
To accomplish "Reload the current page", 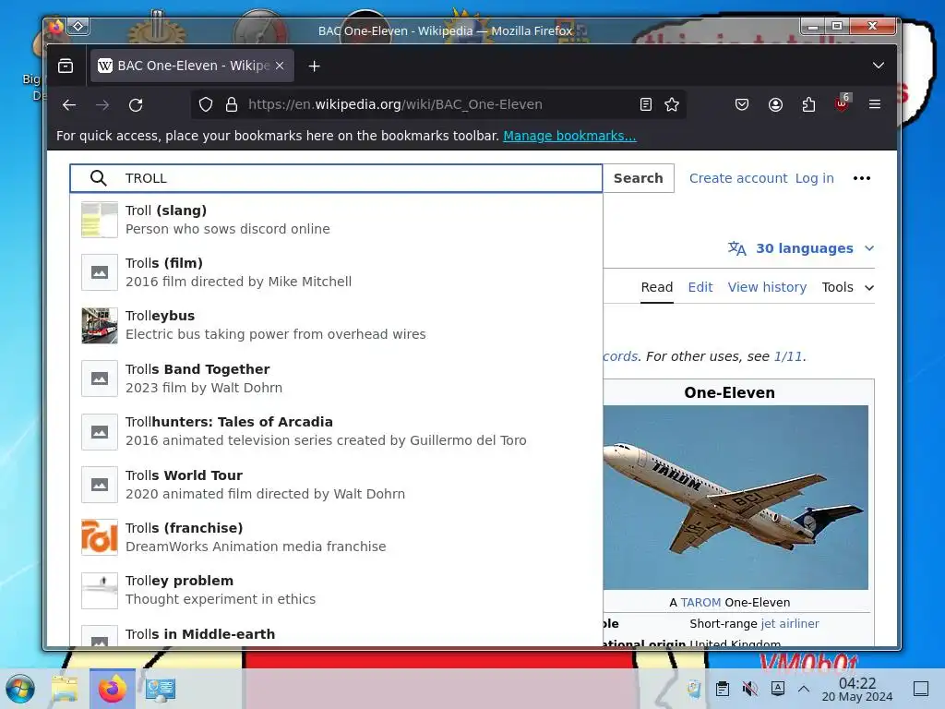I will (136, 105).
